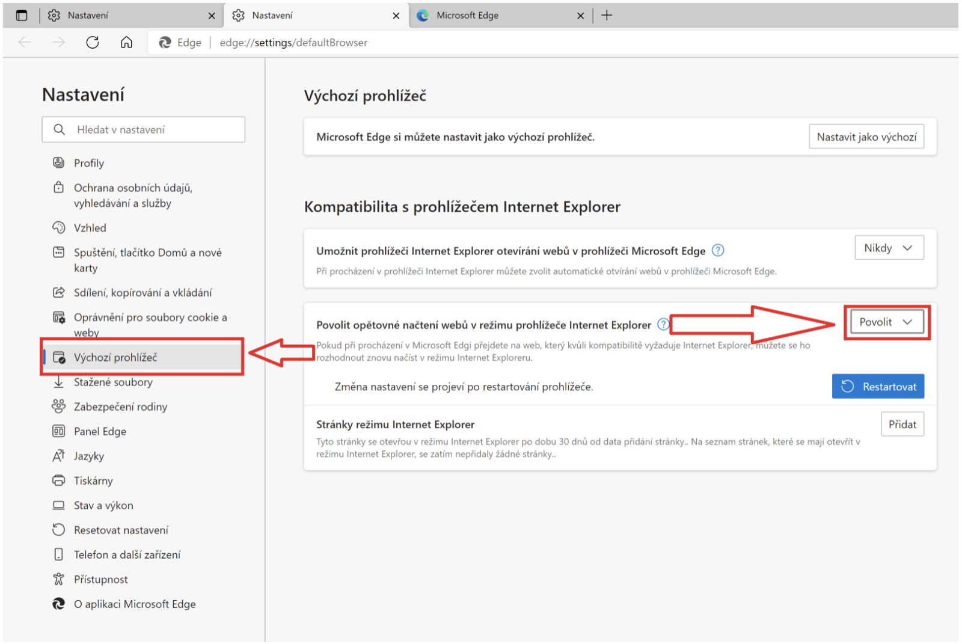
Task: Open Sdílení, kopírování a vkládání section
Action: 142,292
